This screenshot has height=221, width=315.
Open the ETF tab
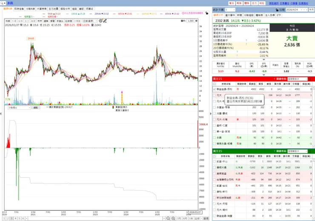click(x=279, y=15)
